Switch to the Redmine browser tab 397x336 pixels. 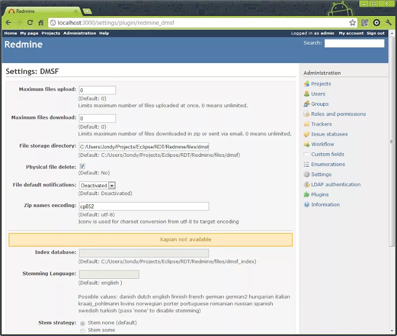click(42, 11)
